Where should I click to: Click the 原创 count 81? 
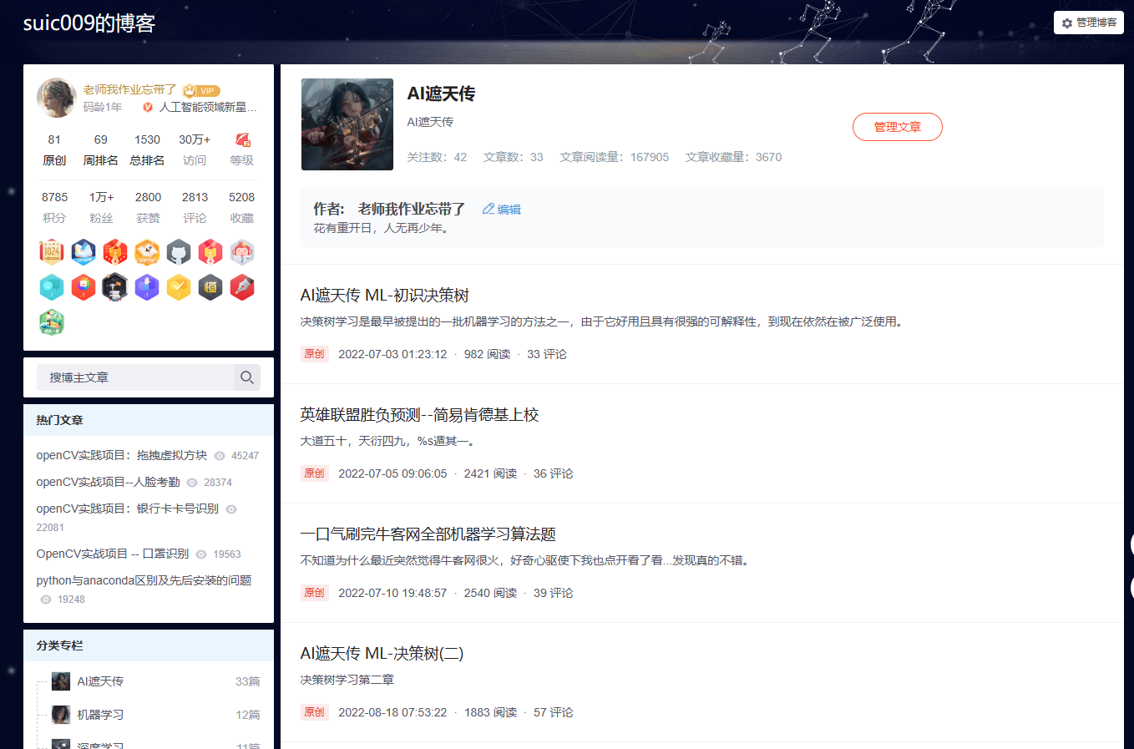coord(54,139)
